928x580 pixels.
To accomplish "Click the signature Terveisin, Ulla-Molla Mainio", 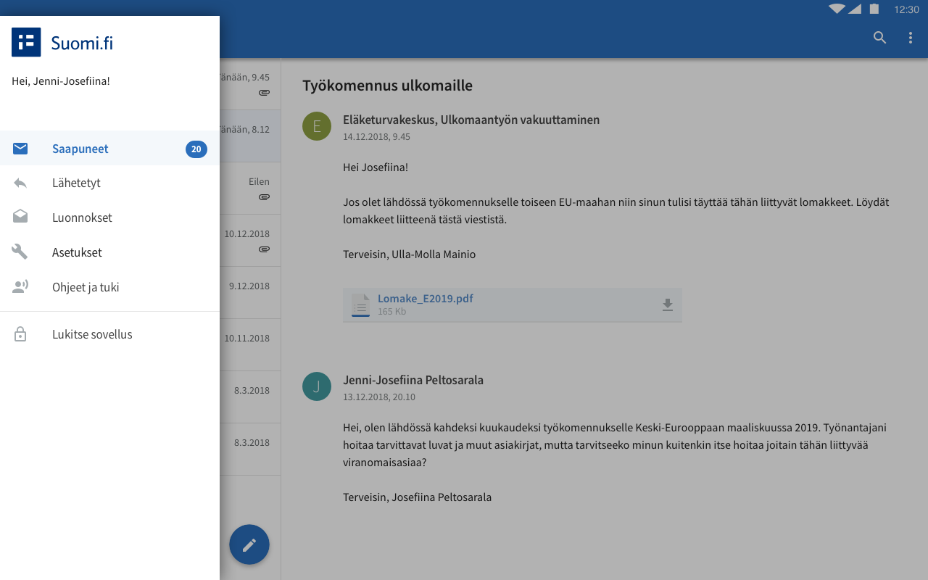I will (409, 254).
